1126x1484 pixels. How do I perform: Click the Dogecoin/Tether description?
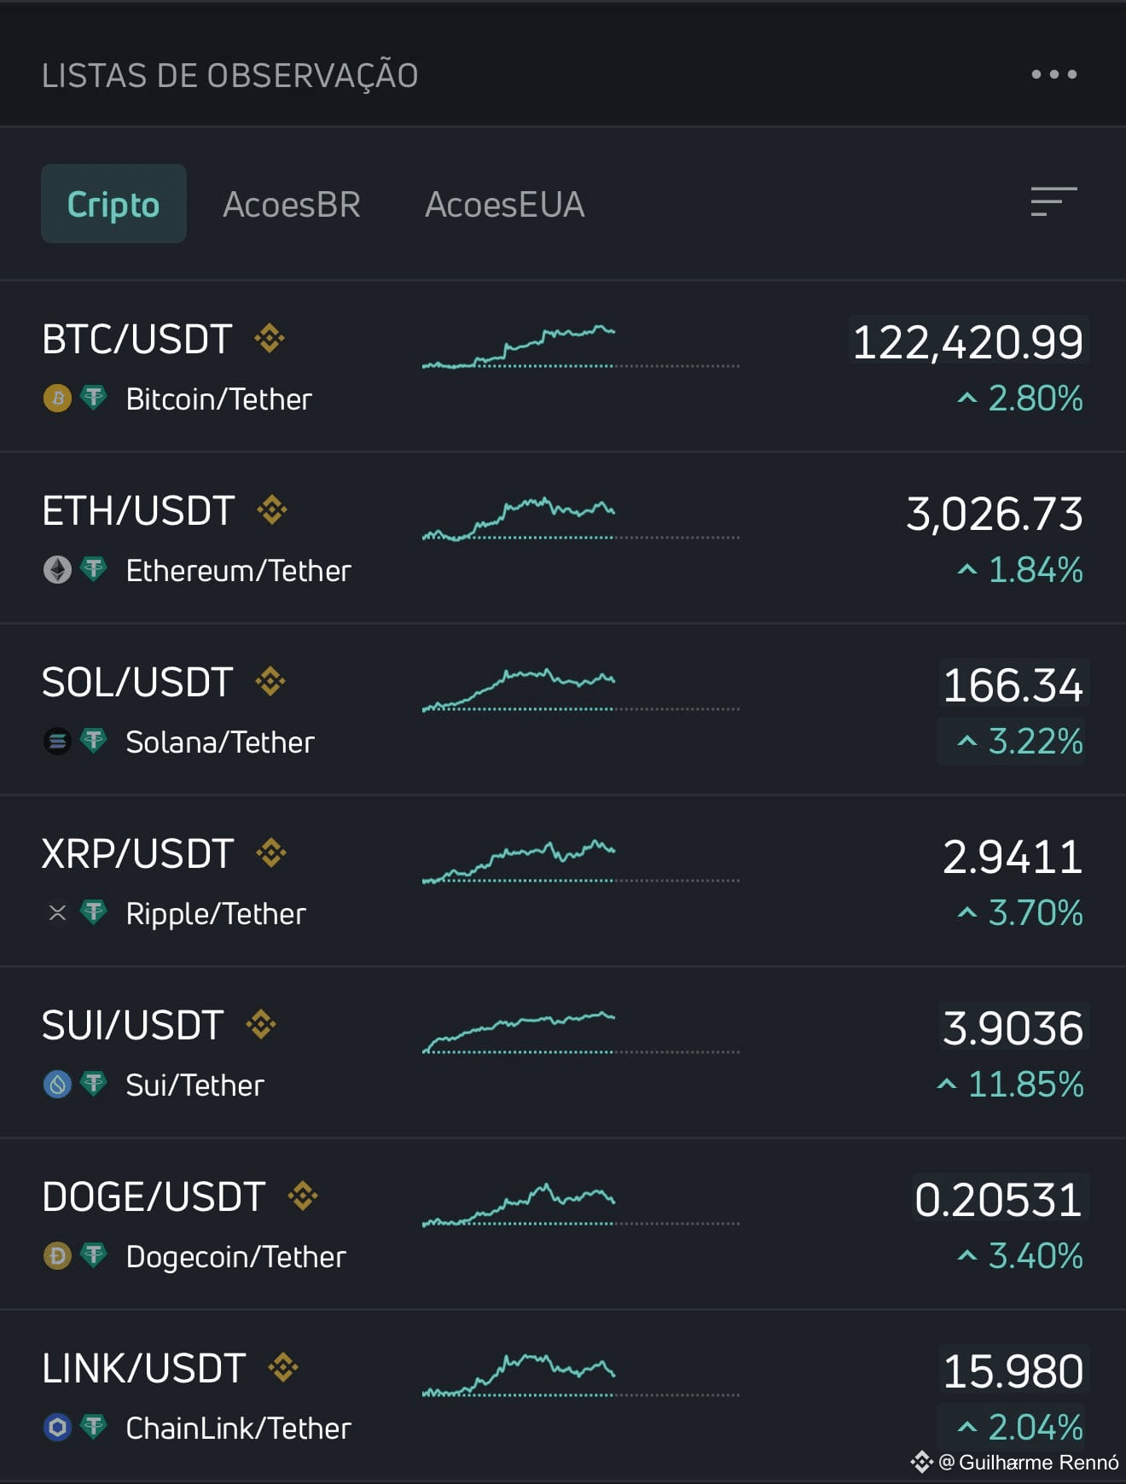coord(236,1257)
